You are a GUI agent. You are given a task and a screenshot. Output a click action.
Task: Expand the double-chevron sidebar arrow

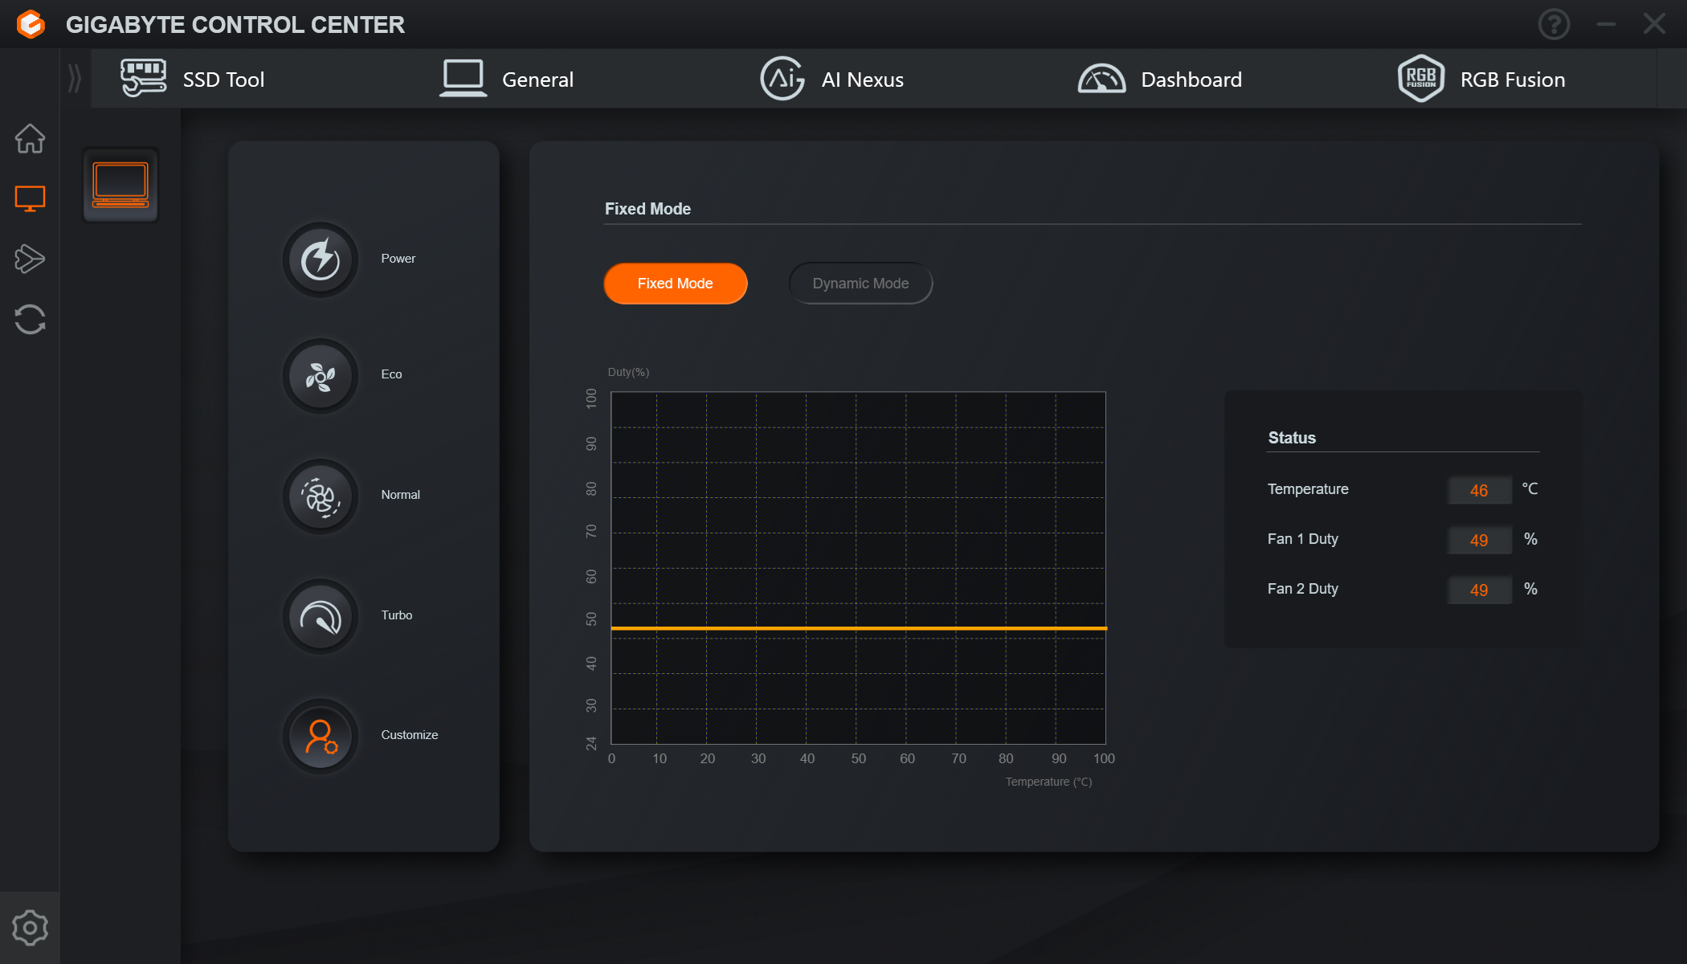coord(75,79)
